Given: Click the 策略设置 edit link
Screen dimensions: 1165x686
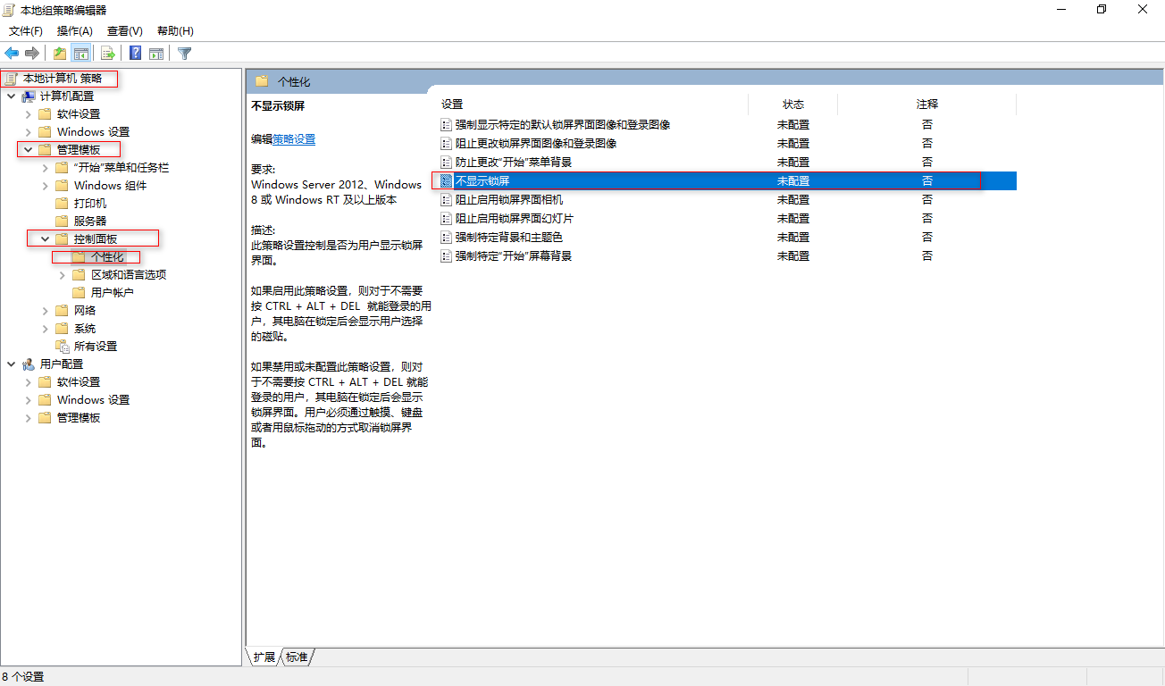Looking at the screenshot, I should [x=294, y=139].
